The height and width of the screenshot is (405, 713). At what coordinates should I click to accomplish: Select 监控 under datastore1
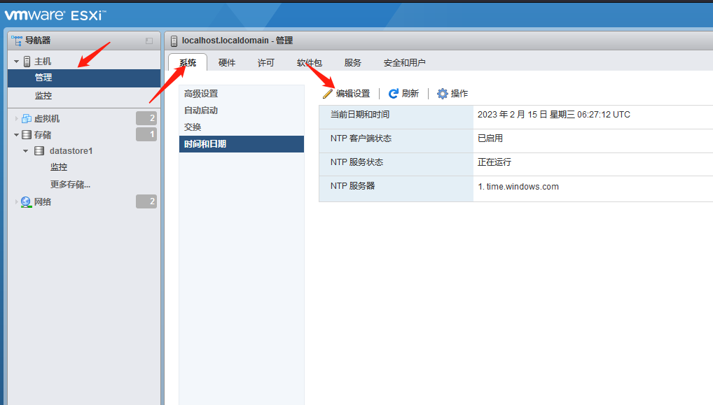(x=59, y=167)
